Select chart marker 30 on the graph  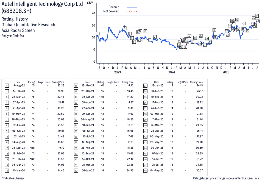coord(214,30)
